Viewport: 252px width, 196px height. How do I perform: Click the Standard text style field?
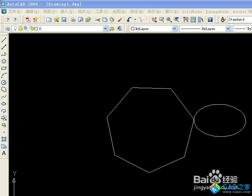click(x=239, y=20)
